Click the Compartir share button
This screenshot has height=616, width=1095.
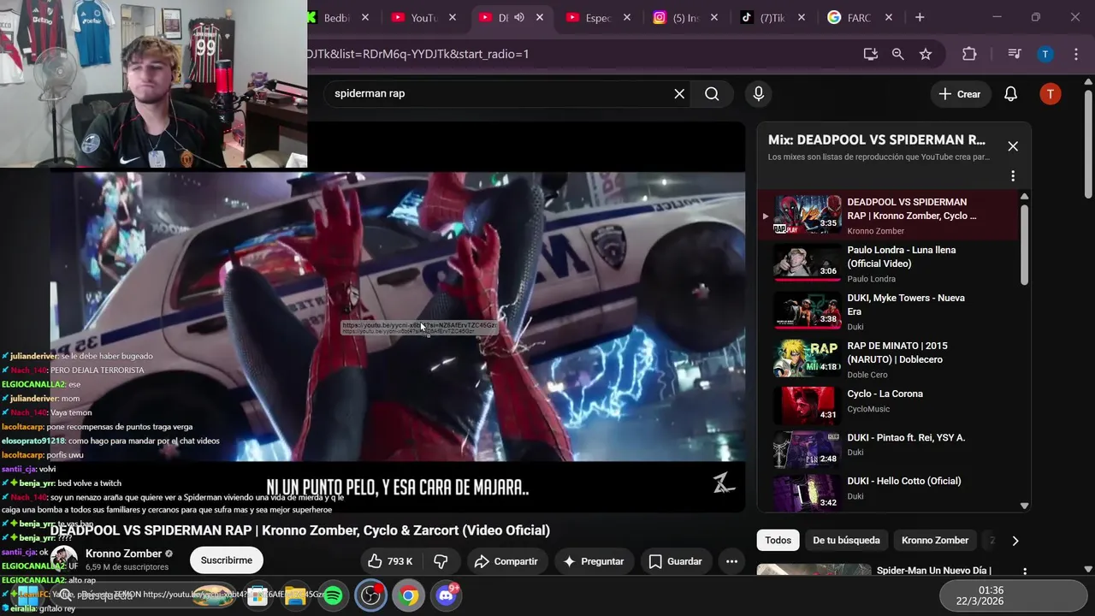coord(506,561)
